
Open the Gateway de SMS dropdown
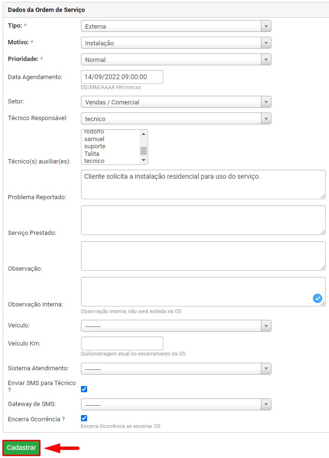tap(176, 405)
